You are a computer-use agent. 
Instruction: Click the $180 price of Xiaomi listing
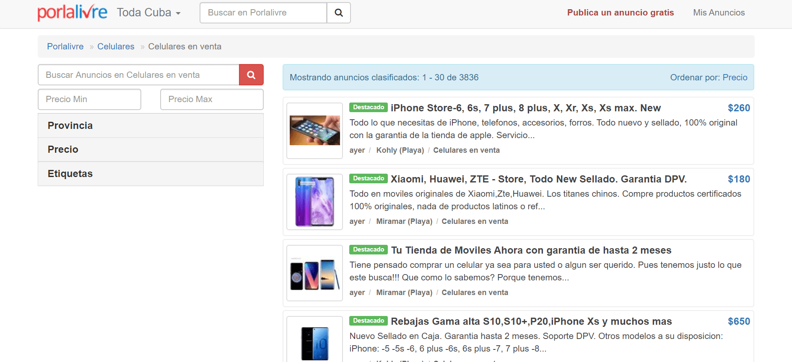point(739,179)
